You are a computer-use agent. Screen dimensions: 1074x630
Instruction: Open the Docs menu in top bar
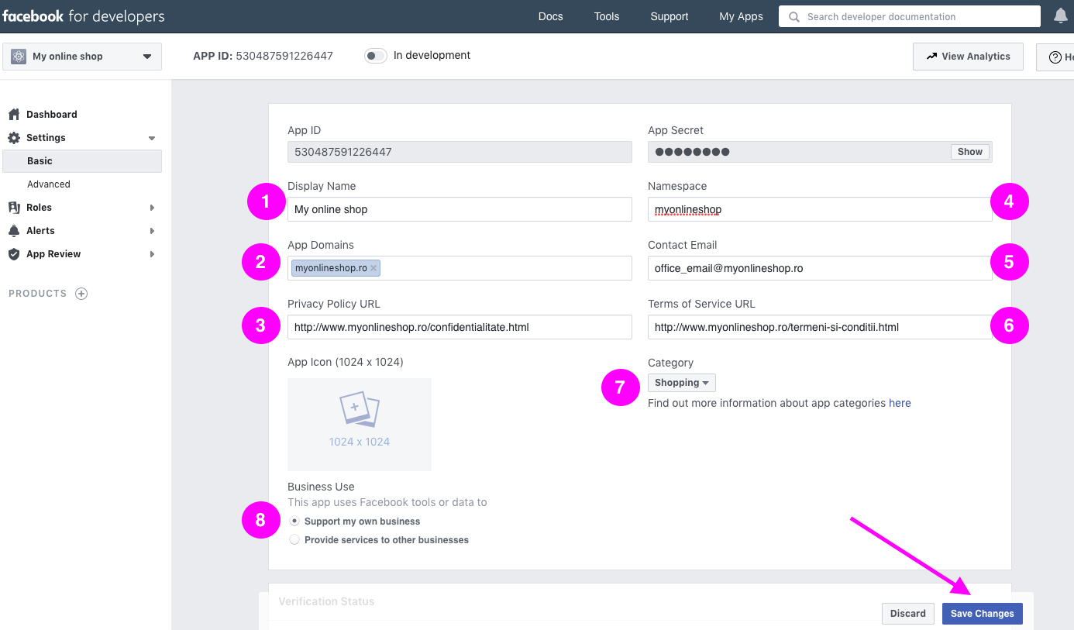(550, 16)
